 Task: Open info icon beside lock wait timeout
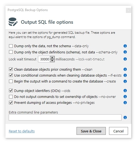click(x=125, y=59)
